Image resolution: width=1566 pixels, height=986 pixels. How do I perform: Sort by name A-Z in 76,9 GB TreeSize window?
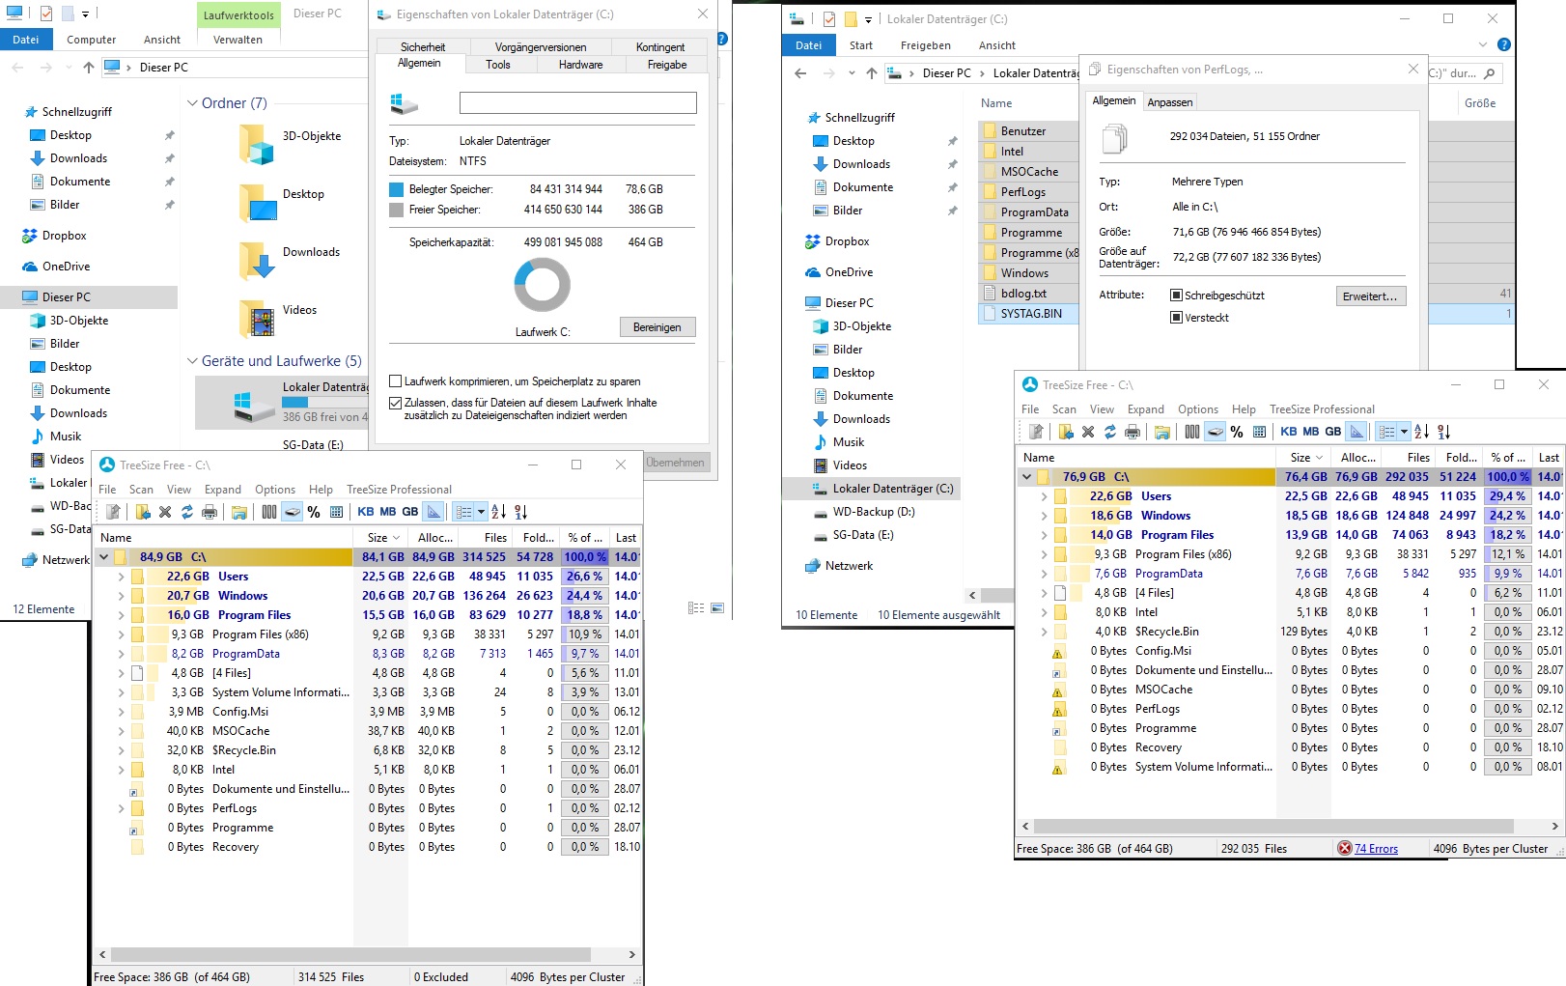(x=1421, y=432)
